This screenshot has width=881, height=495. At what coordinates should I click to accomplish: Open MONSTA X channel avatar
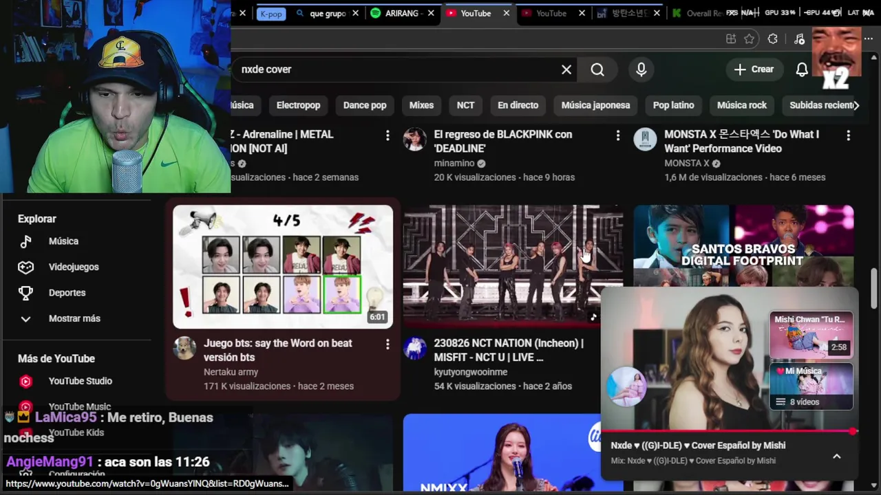pos(645,139)
